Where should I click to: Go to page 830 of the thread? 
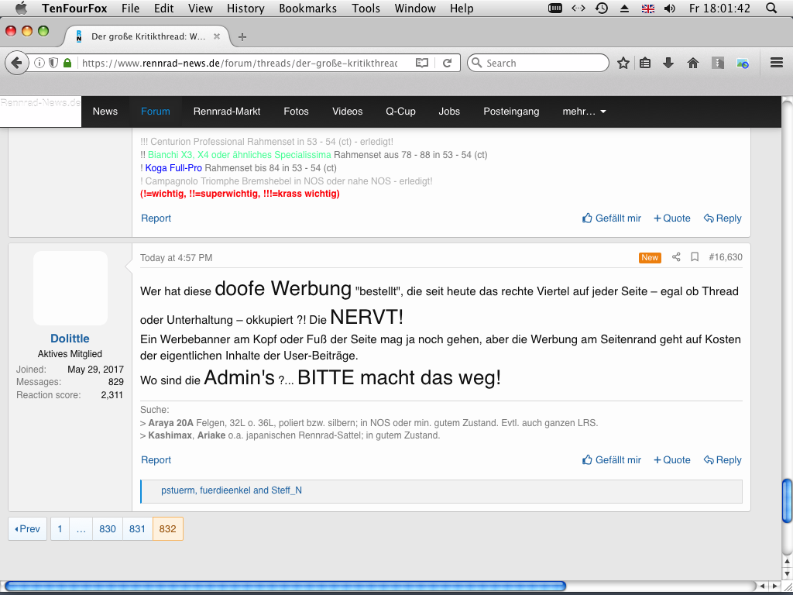(108, 529)
